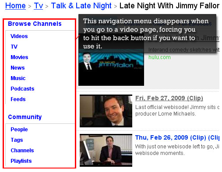Select Videos in Browse Channels

(19, 36)
